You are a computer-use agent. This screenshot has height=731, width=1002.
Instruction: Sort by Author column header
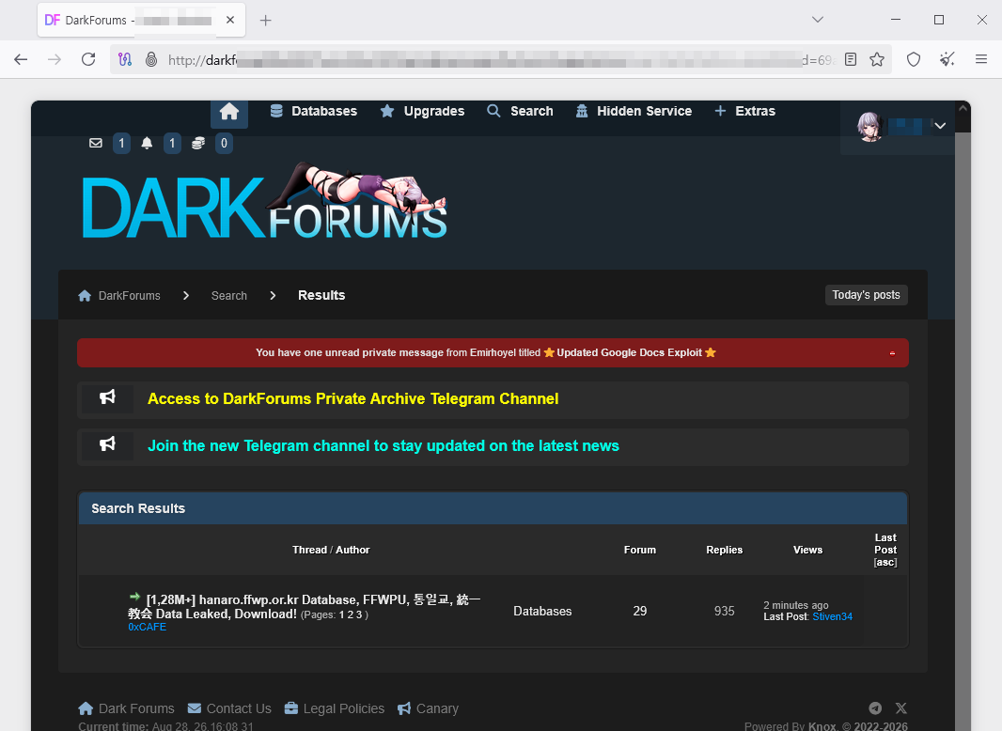352,551
